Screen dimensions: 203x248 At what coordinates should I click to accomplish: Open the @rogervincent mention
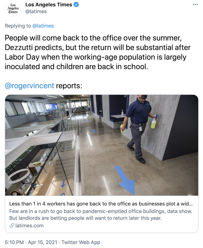30,86
